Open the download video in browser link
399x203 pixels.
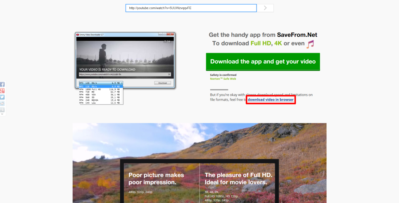click(x=271, y=99)
